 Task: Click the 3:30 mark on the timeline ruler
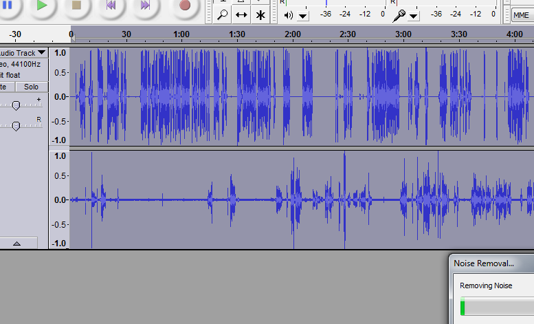click(x=459, y=34)
